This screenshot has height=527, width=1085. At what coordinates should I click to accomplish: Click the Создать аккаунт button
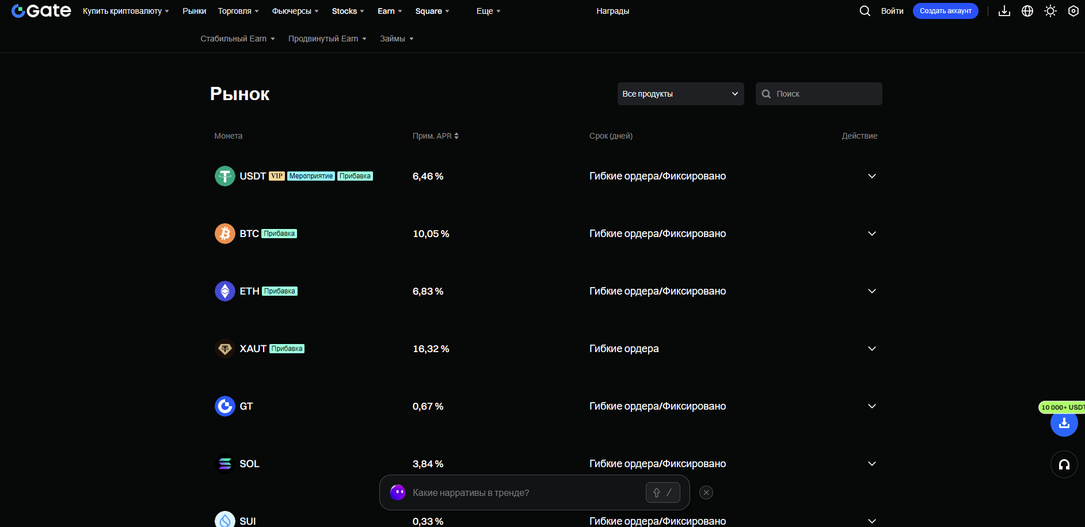pyautogui.click(x=946, y=11)
